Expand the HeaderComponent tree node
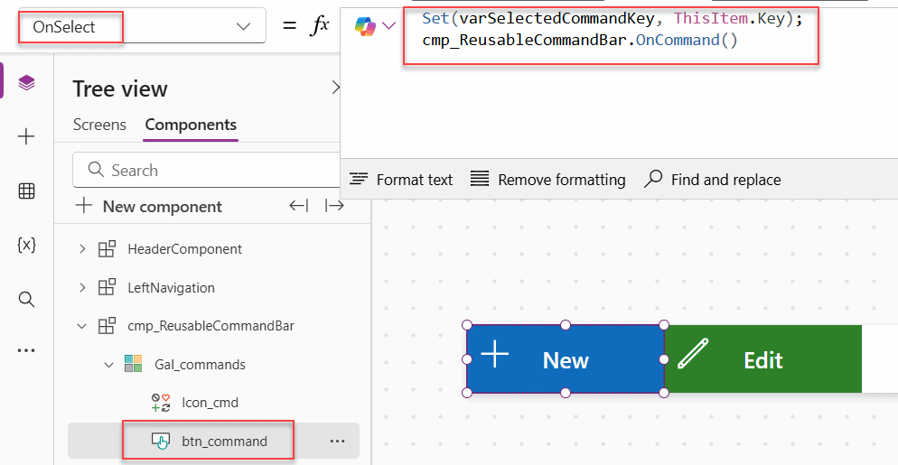The height and width of the screenshot is (465, 898). (x=82, y=249)
